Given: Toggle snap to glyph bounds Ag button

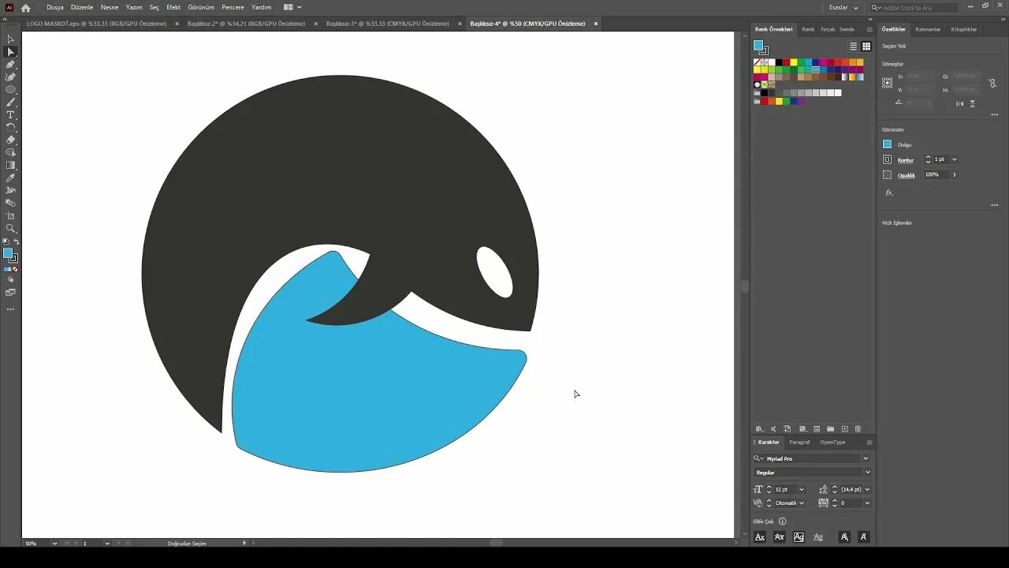Looking at the screenshot, I should [799, 536].
